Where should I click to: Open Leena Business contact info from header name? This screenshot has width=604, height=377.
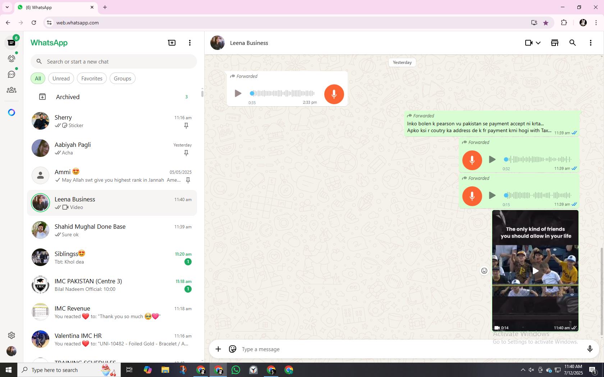(x=249, y=43)
